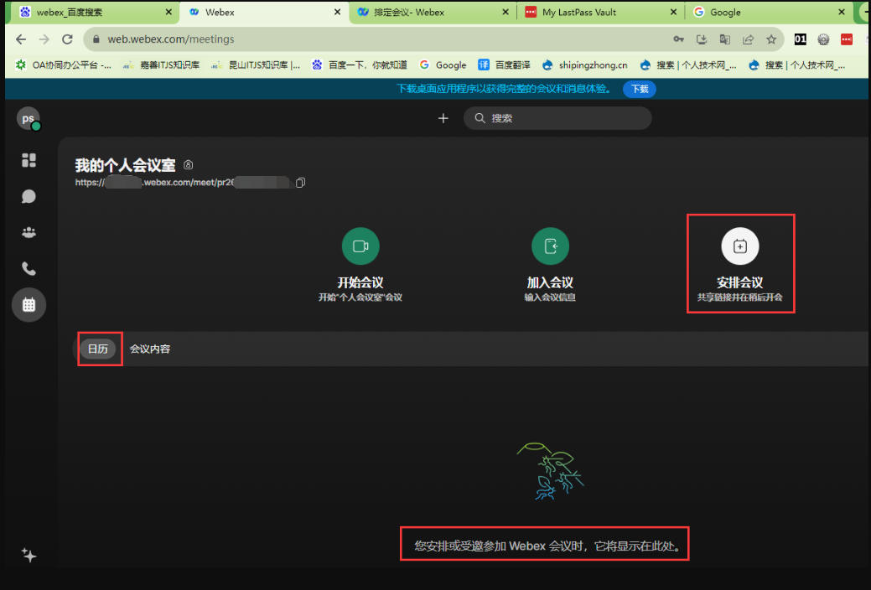Click the 开始"个人会议室"会议 subtitle
The image size is (871, 590).
coord(360,298)
